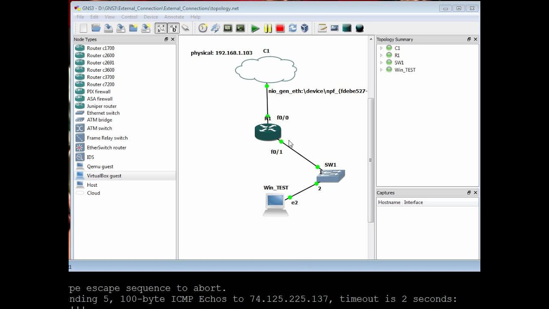The width and height of the screenshot is (549, 309).
Task: Toggle show interface labels button
Action: point(161,28)
